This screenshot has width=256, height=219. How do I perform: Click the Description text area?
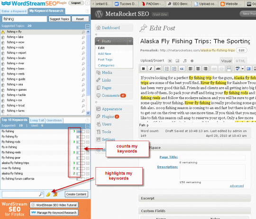(x=212, y=172)
